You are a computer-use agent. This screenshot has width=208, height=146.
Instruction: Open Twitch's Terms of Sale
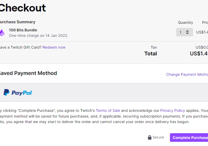click(108, 110)
